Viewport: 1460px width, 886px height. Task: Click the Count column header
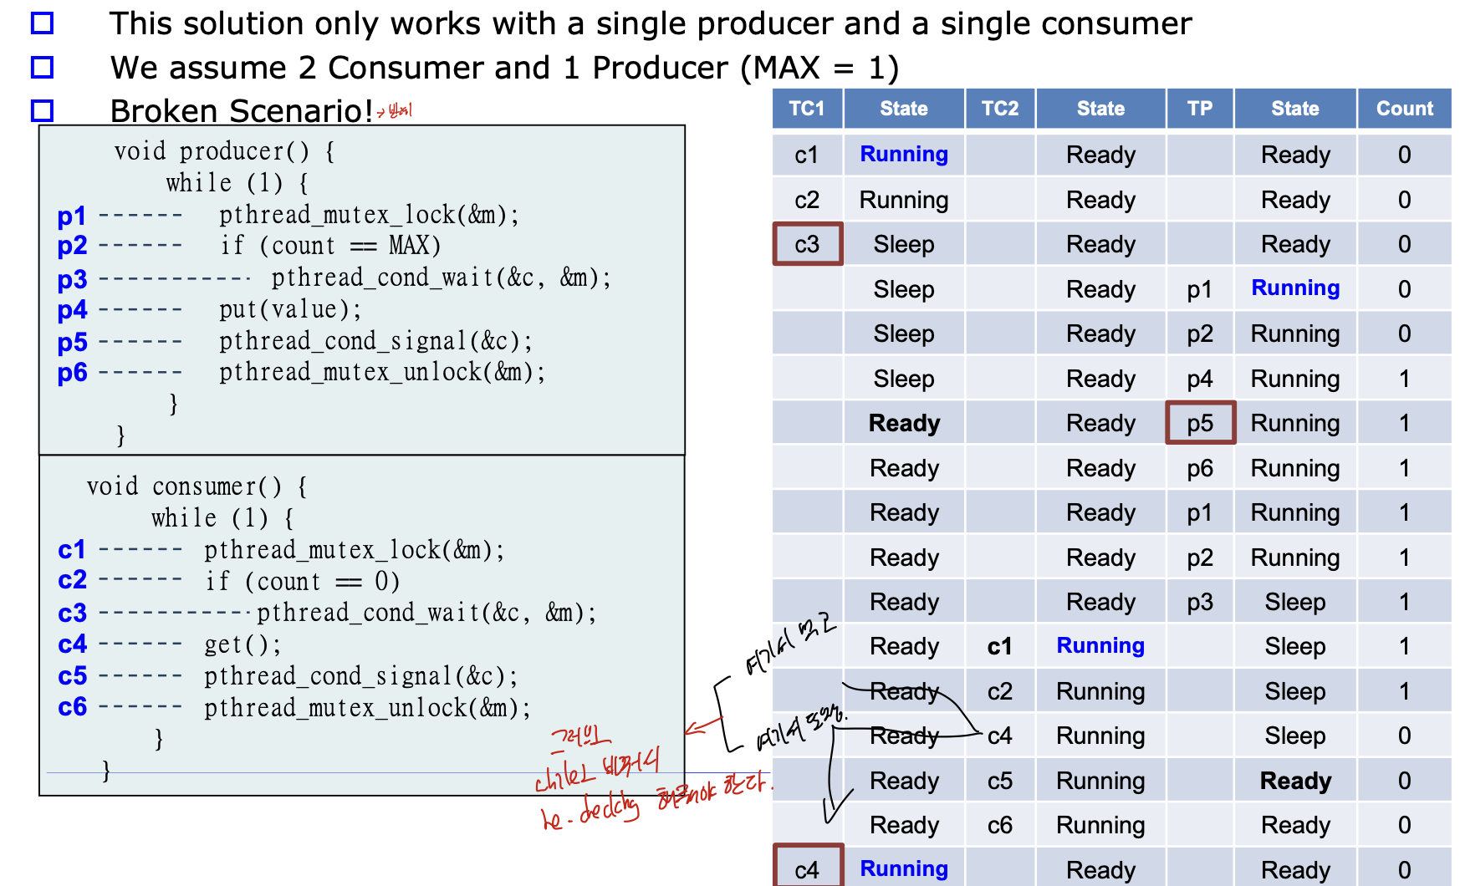[x=1405, y=109]
